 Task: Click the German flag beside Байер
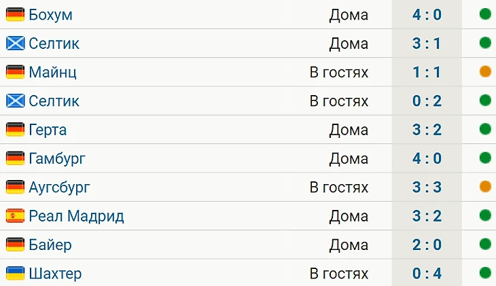coord(15,245)
